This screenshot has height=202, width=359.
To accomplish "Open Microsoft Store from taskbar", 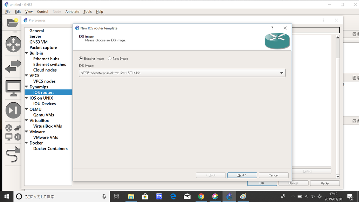I will (145, 196).
